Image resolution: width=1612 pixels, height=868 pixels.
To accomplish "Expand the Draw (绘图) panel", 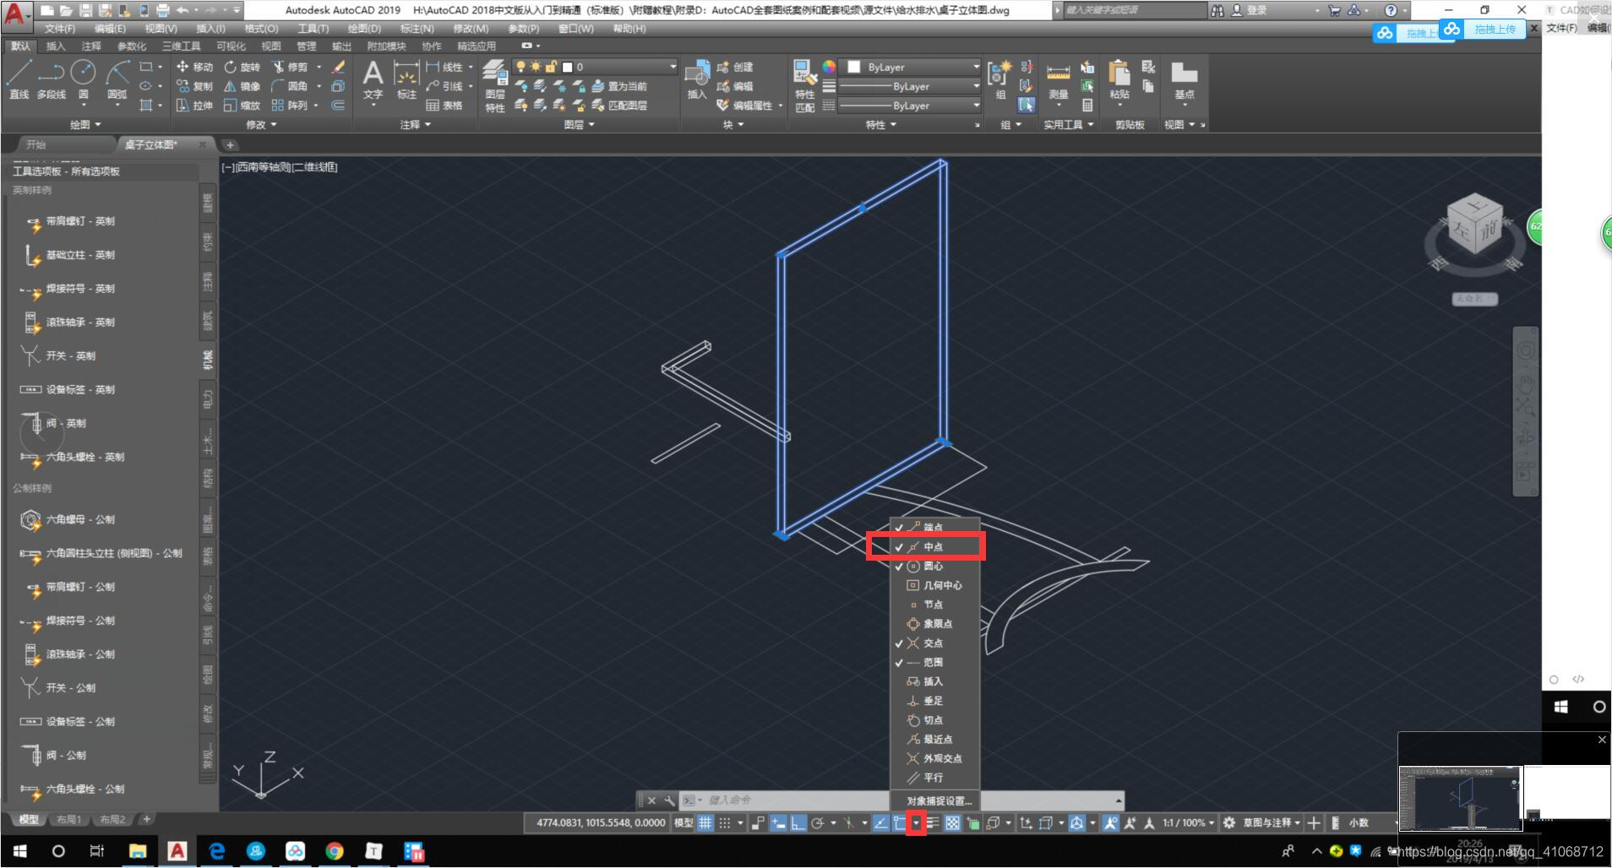I will pos(85,124).
